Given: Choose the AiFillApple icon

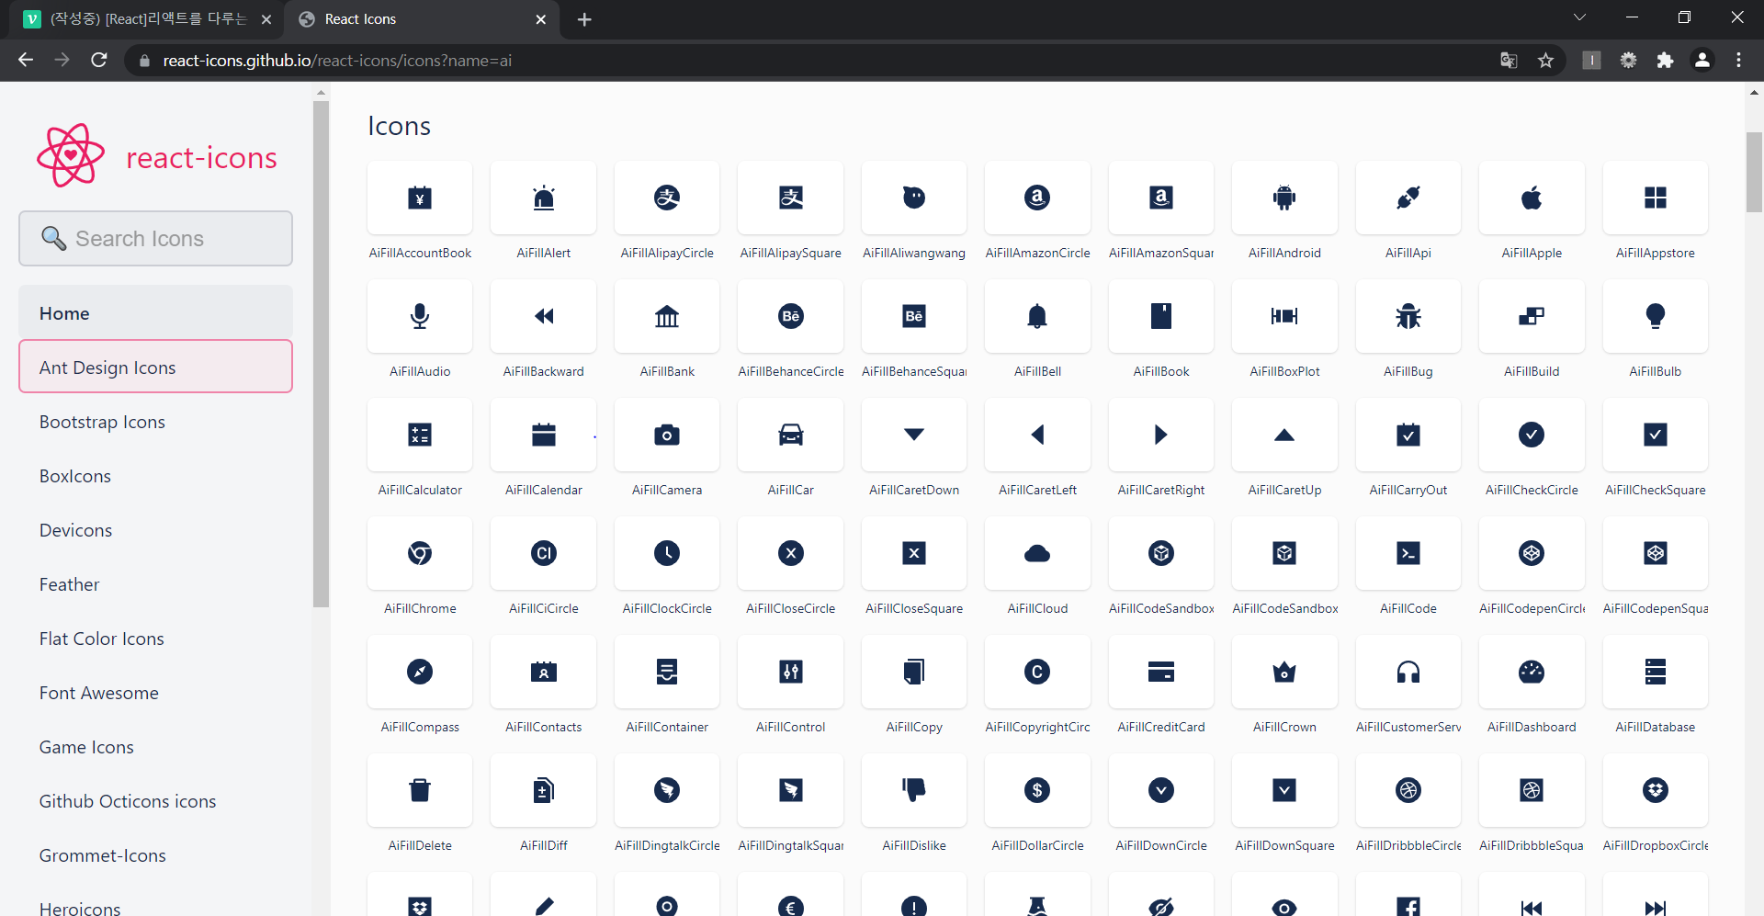Looking at the screenshot, I should pos(1532,198).
